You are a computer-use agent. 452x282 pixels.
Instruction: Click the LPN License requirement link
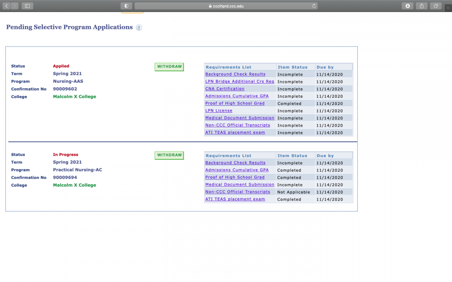click(219, 111)
